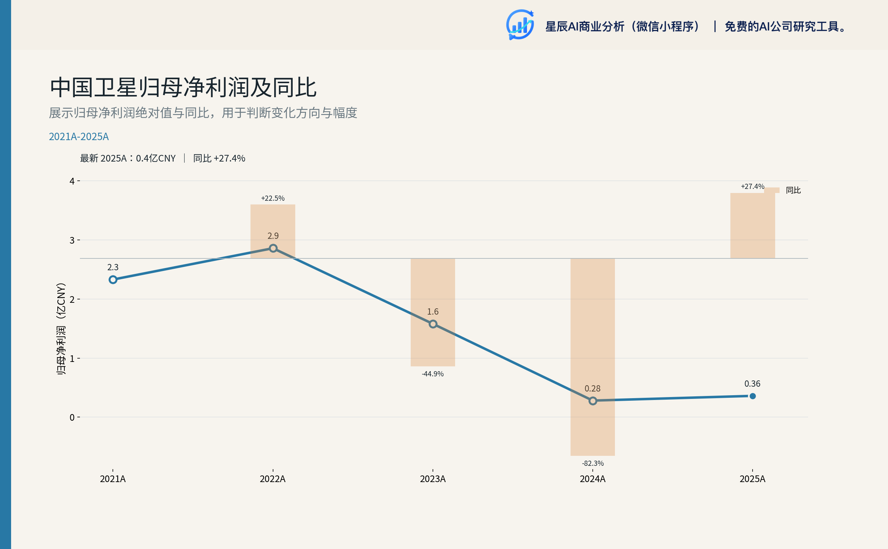Click the 1.6 data value label
The height and width of the screenshot is (549, 888).
(x=433, y=312)
